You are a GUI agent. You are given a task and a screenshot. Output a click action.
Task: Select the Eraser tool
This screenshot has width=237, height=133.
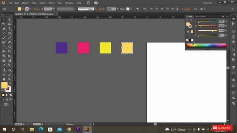[x=9, y=42]
